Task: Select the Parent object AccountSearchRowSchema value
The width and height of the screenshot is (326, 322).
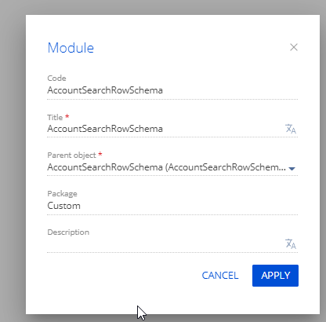Action: coord(166,167)
